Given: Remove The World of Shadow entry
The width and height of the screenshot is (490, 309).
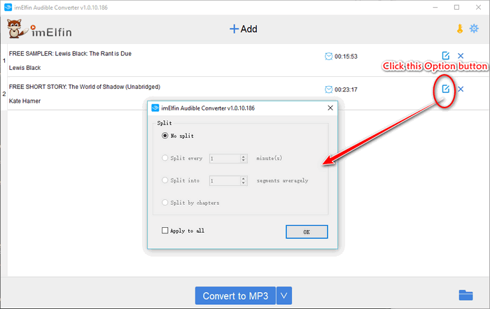Looking at the screenshot, I should 461,89.
